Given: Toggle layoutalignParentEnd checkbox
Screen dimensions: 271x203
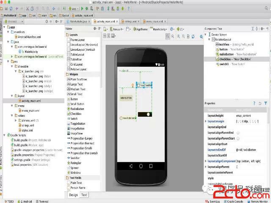Looking at the screenshot, I should [238, 133].
